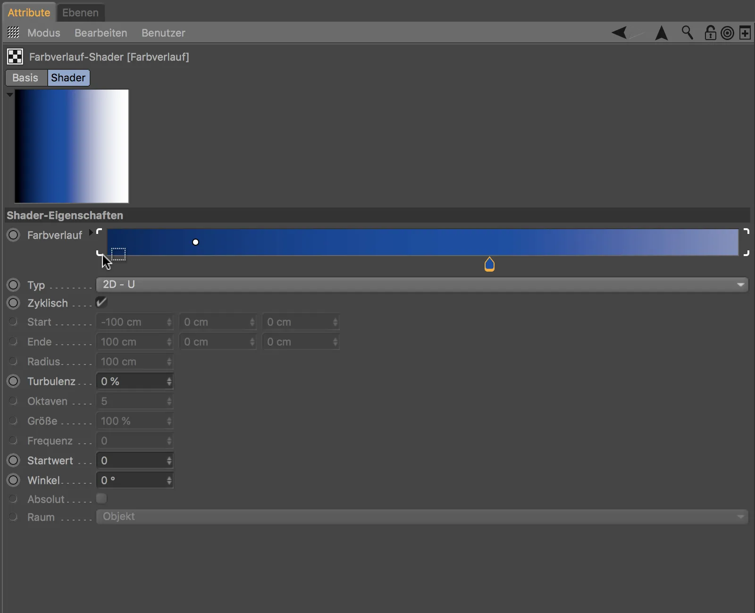Viewport: 755px width, 613px height.
Task: Click the blue gradient color knot
Action: pos(490,264)
